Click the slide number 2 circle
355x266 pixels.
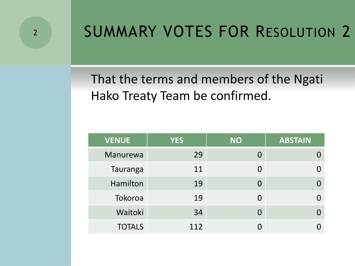click(x=35, y=33)
